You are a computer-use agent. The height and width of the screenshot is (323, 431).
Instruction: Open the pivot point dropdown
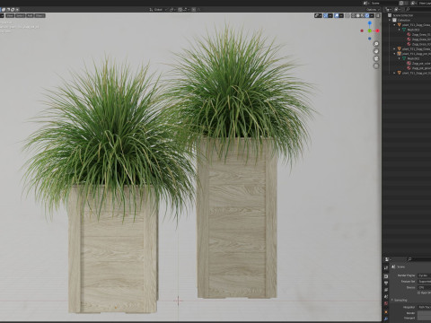[172, 10]
